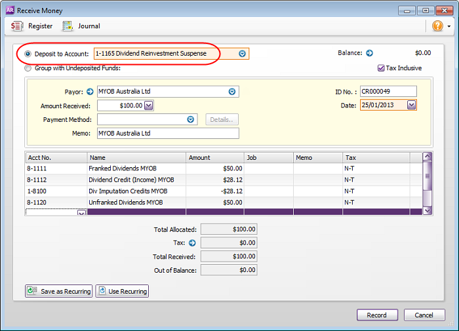Click the Details.. button
This screenshot has height=331, width=459.
pos(222,119)
